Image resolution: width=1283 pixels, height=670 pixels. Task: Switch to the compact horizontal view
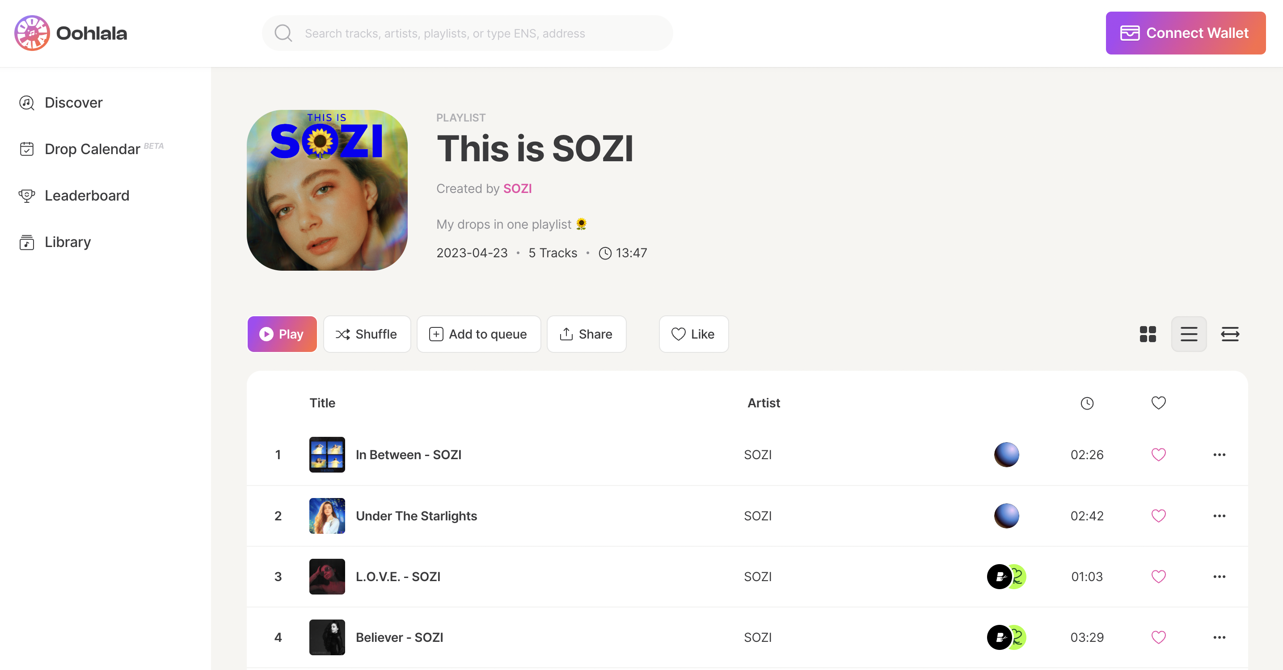[1229, 334]
